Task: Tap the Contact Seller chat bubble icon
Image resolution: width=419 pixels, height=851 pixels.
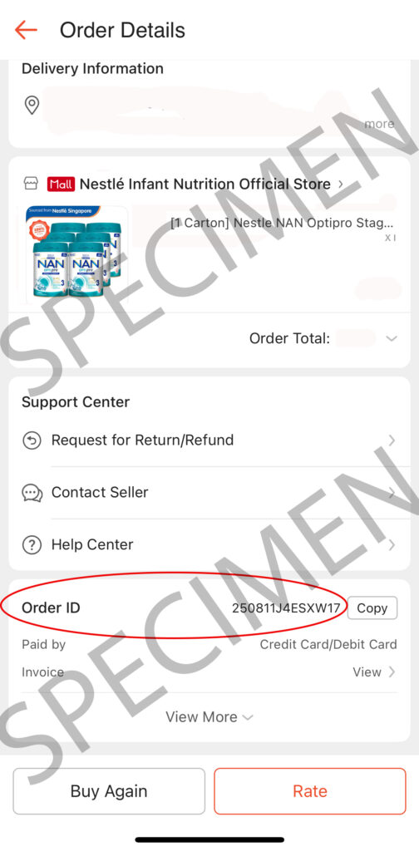Action: [32, 493]
